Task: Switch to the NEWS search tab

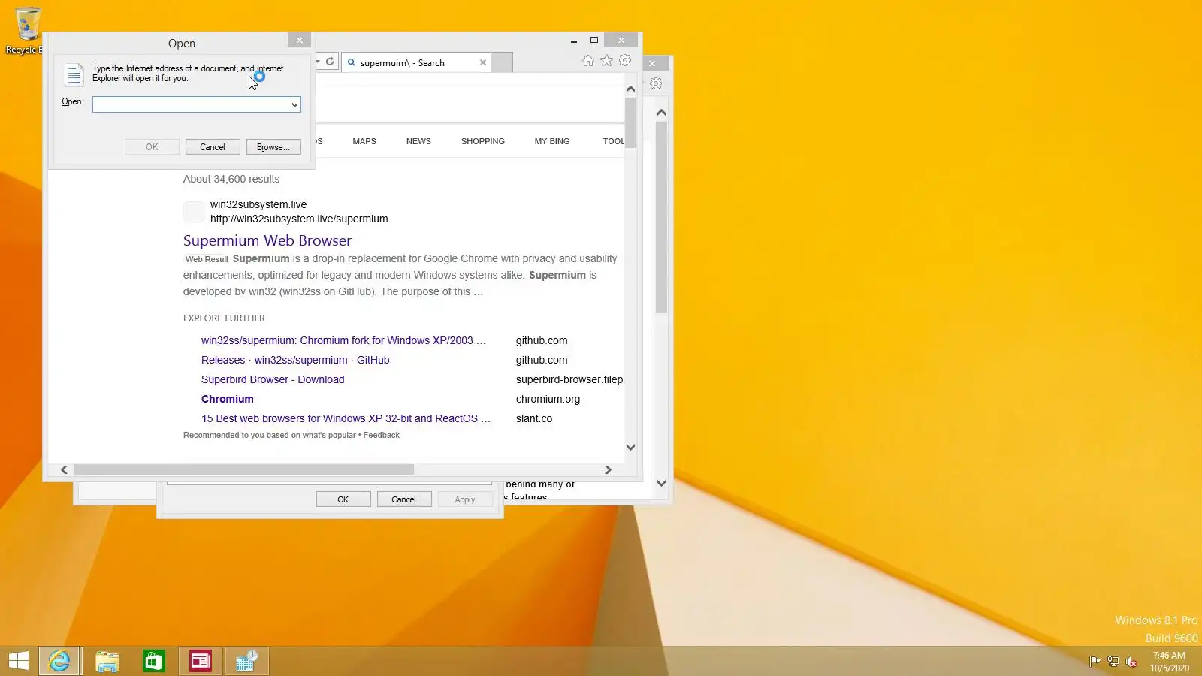Action: [x=418, y=141]
